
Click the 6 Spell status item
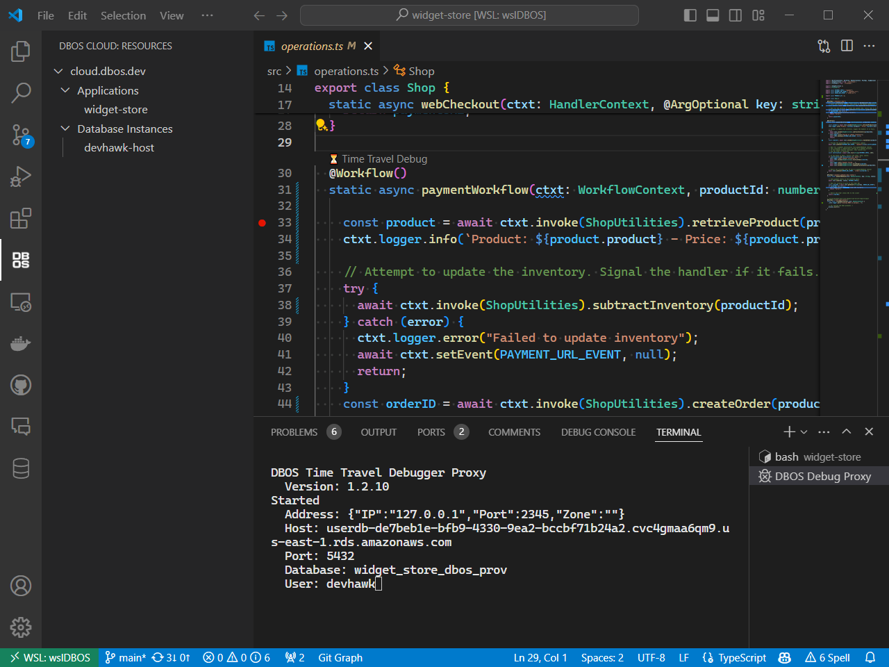click(x=827, y=657)
